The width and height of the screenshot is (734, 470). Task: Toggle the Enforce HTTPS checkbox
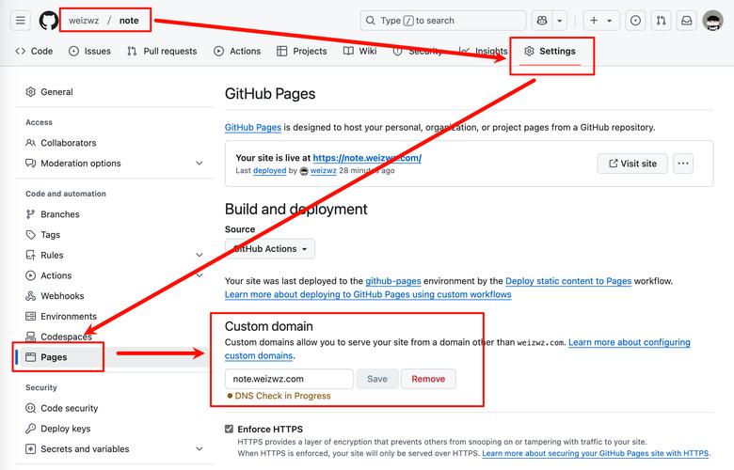(x=230, y=429)
